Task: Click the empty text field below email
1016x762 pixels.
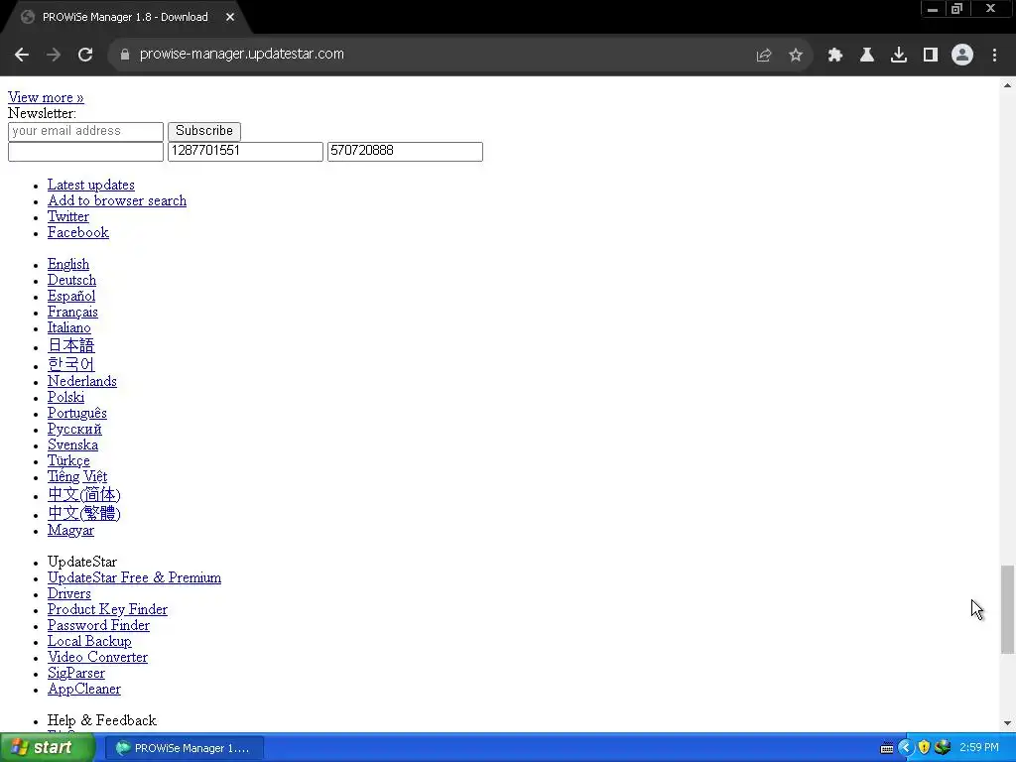Action: 85,152
